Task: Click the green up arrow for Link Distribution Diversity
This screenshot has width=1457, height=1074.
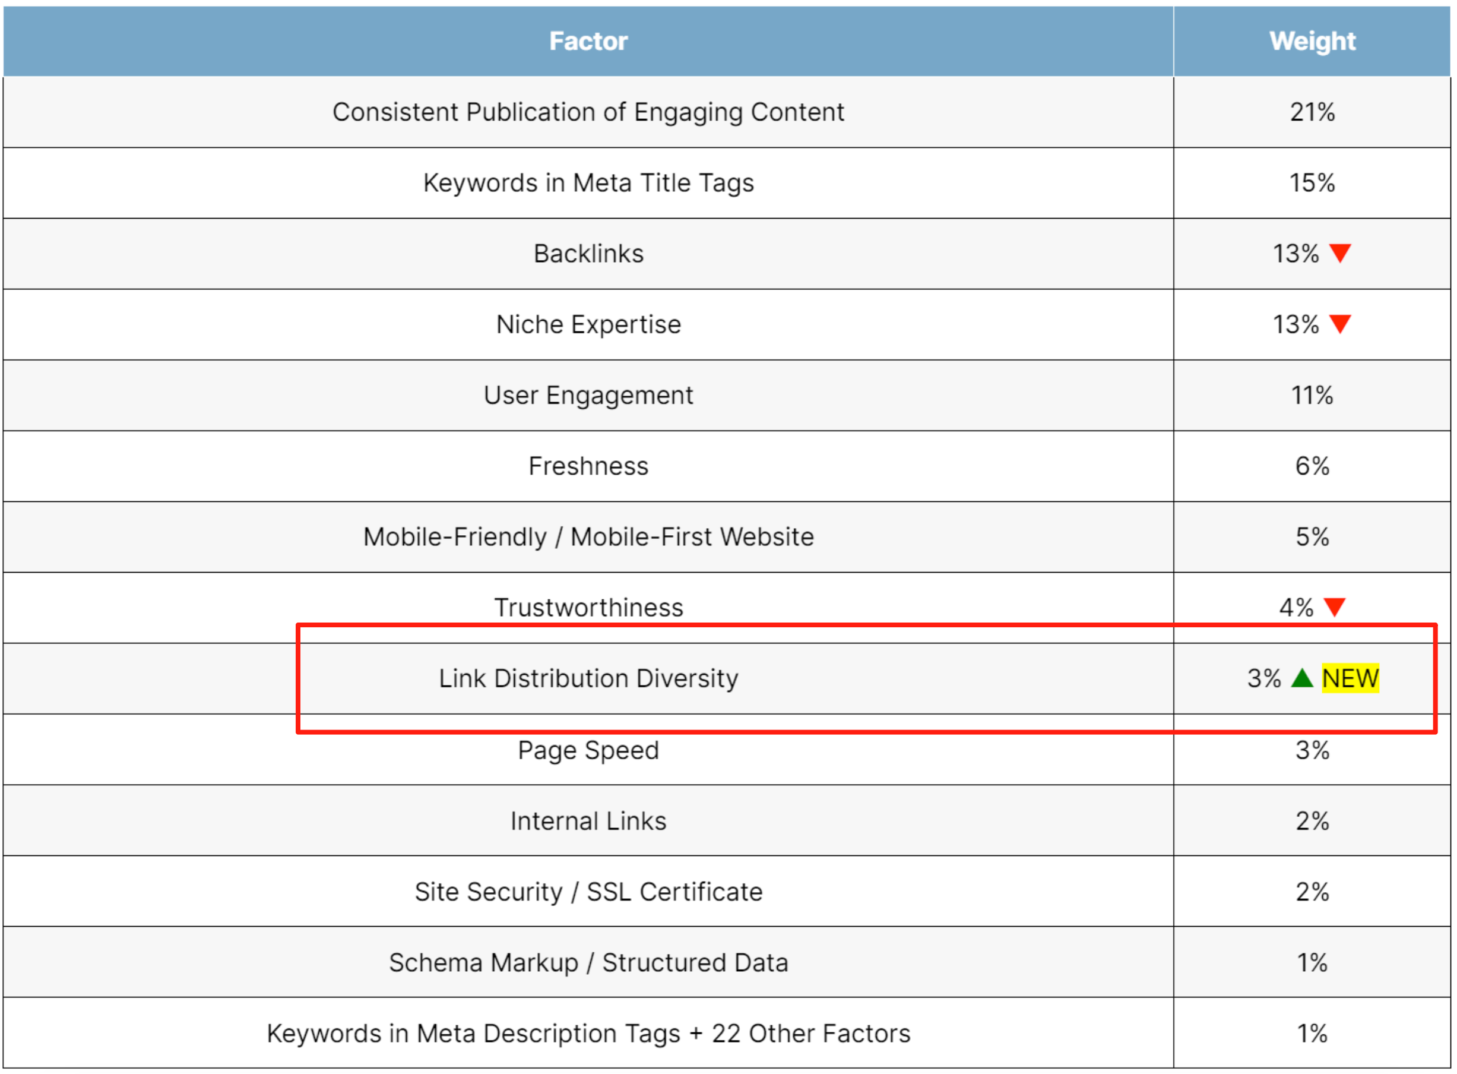Action: (1301, 678)
